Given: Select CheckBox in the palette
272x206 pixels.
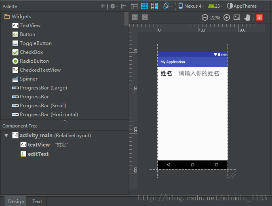Looking at the screenshot, I should (x=28, y=52).
